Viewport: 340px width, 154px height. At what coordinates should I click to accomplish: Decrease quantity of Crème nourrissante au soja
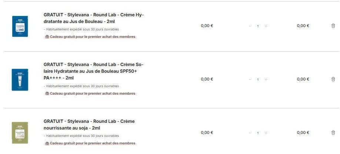pyautogui.click(x=250, y=133)
